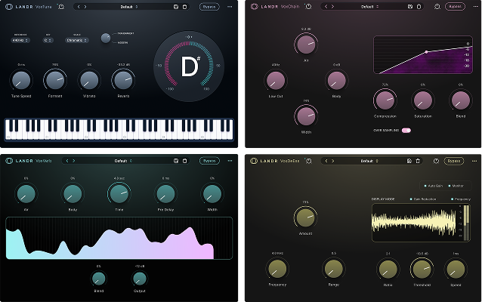Image resolution: width=482 pixels, height=302 pixels.
Task: Open the VocVerb three-dot options menu
Action: (x=230, y=161)
